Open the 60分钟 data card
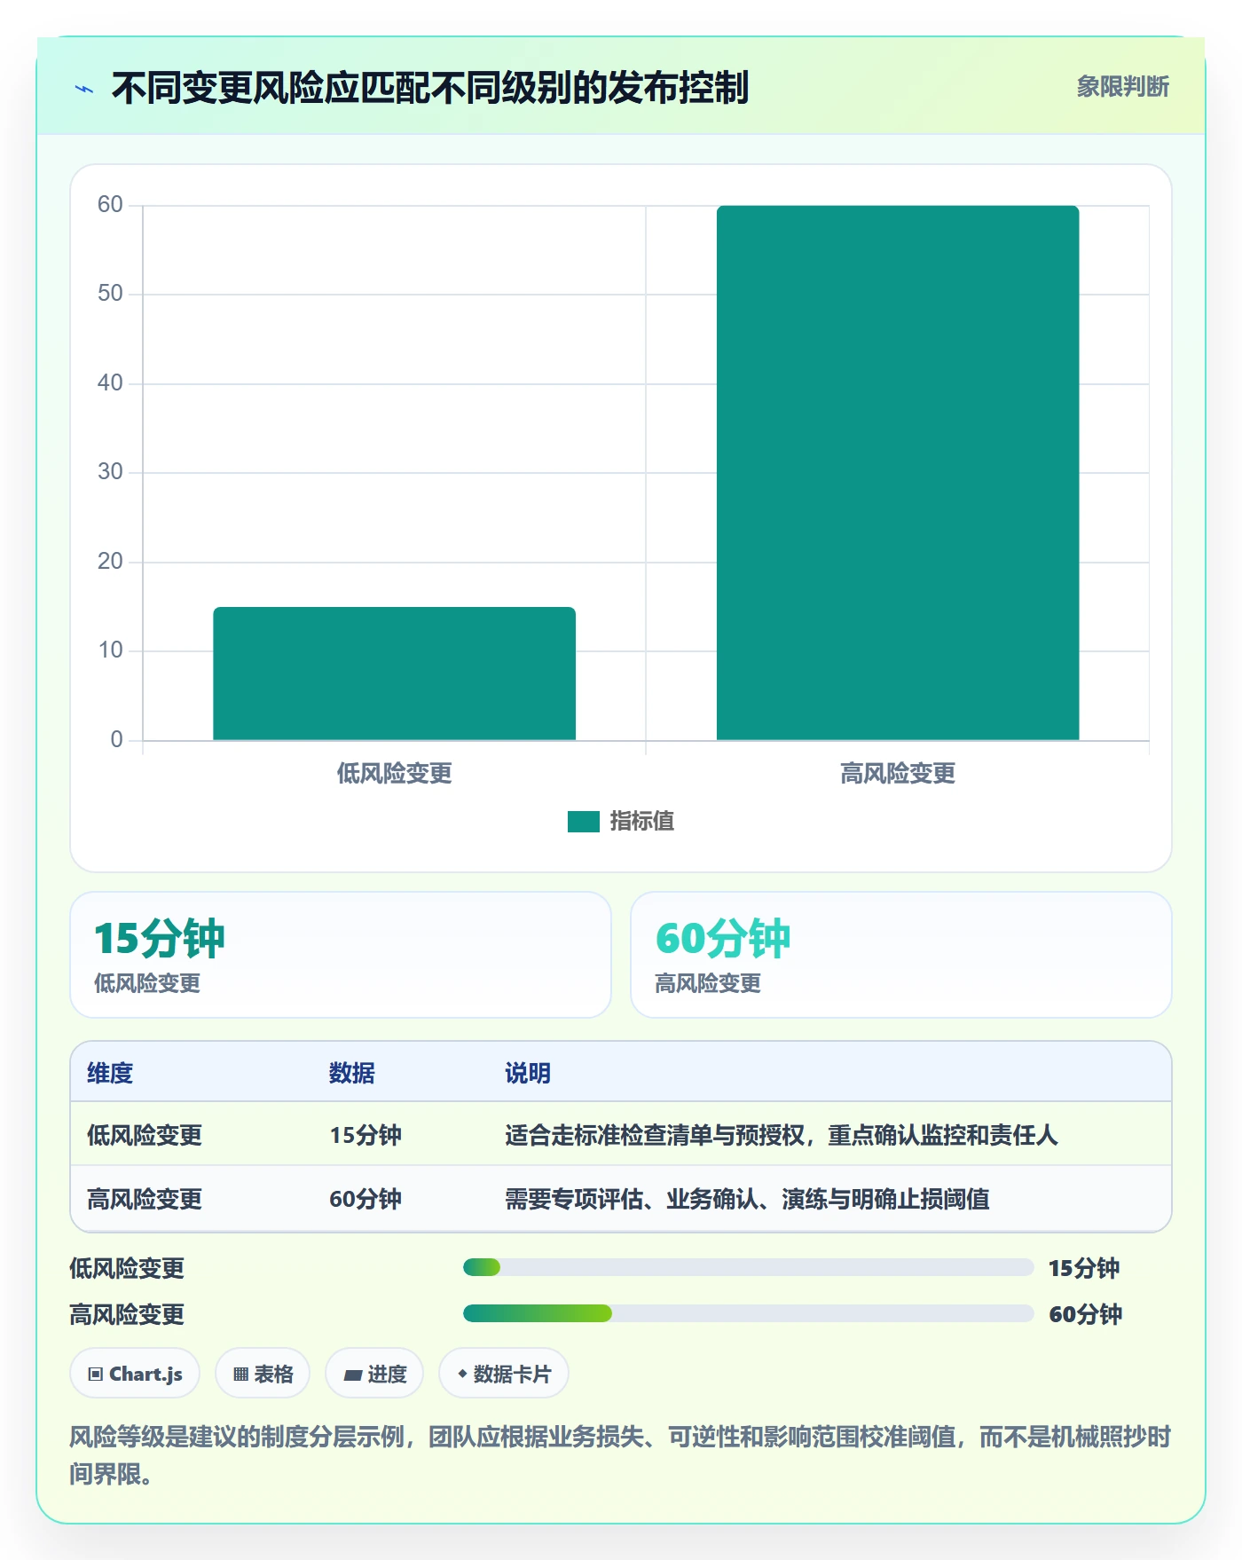The width and height of the screenshot is (1242, 1560). pos(901,955)
